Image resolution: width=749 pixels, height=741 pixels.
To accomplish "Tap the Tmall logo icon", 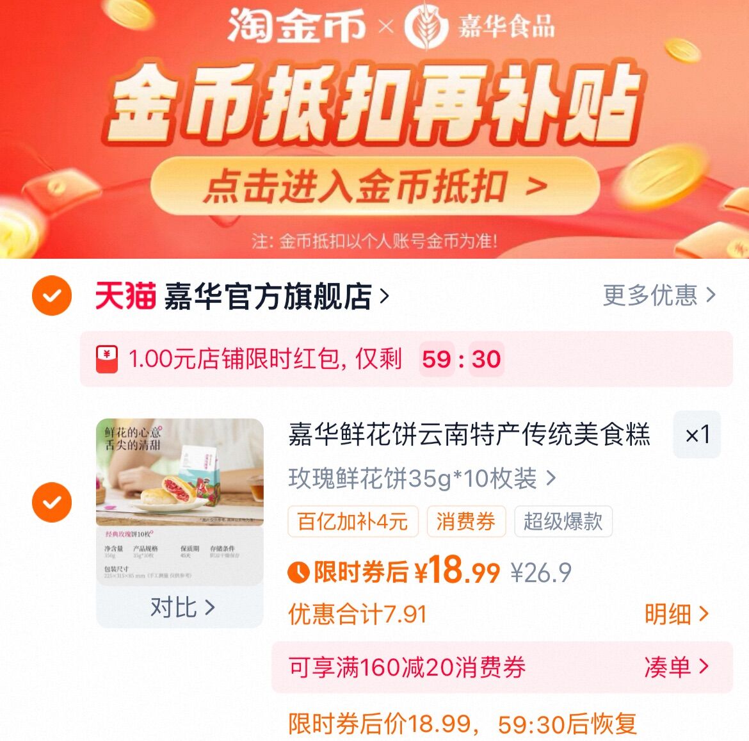I will click(125, 296).
